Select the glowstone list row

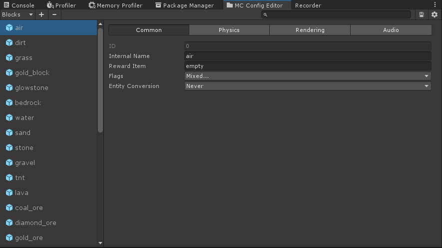tap(48, 87)
